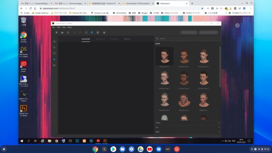
Task: Switch to the Texture tab
Action: tap(127, 39)
